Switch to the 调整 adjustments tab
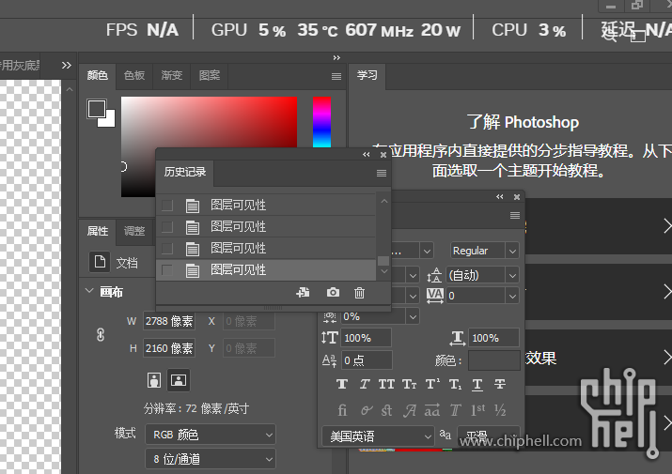Screen dimensions: 672x474 [134, 231]
